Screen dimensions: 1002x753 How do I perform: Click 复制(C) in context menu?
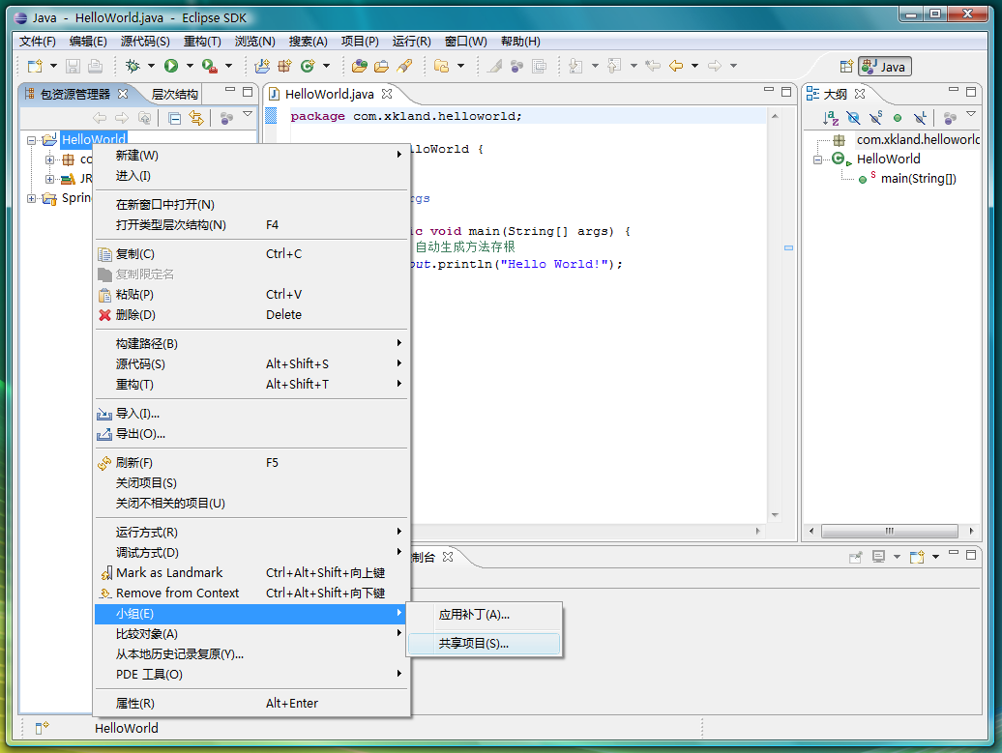coord(251,254)
